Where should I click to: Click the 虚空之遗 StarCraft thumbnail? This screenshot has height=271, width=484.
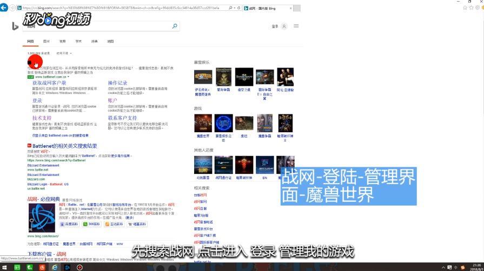[x=244, y=77]
